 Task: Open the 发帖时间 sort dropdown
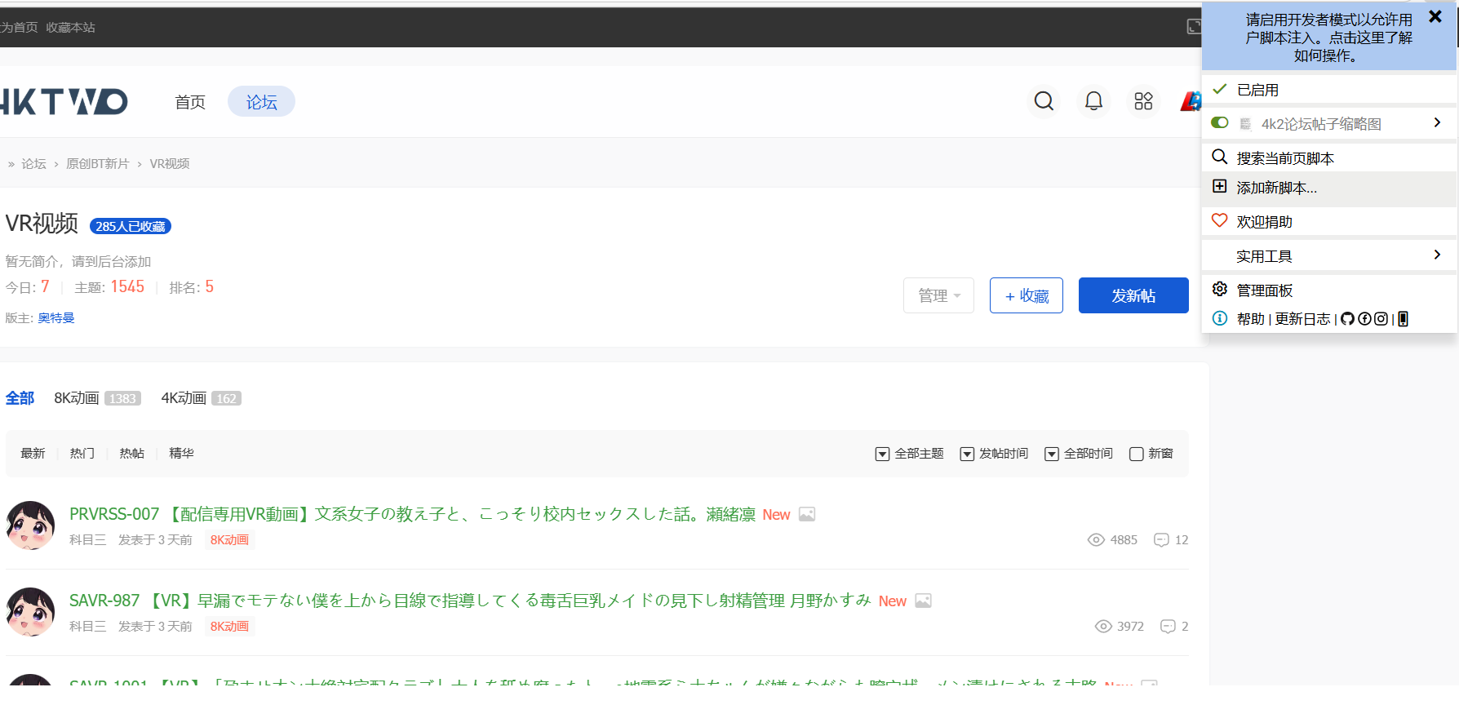[x=994, y=454]
